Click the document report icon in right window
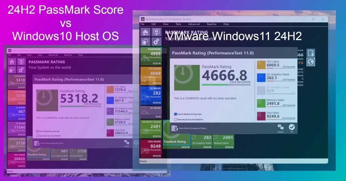The height and width of the screenshot is (181, 346). click(311, 53)
